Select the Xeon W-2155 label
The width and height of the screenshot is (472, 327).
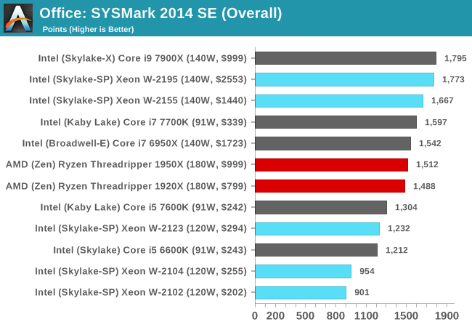pos(138,100)
